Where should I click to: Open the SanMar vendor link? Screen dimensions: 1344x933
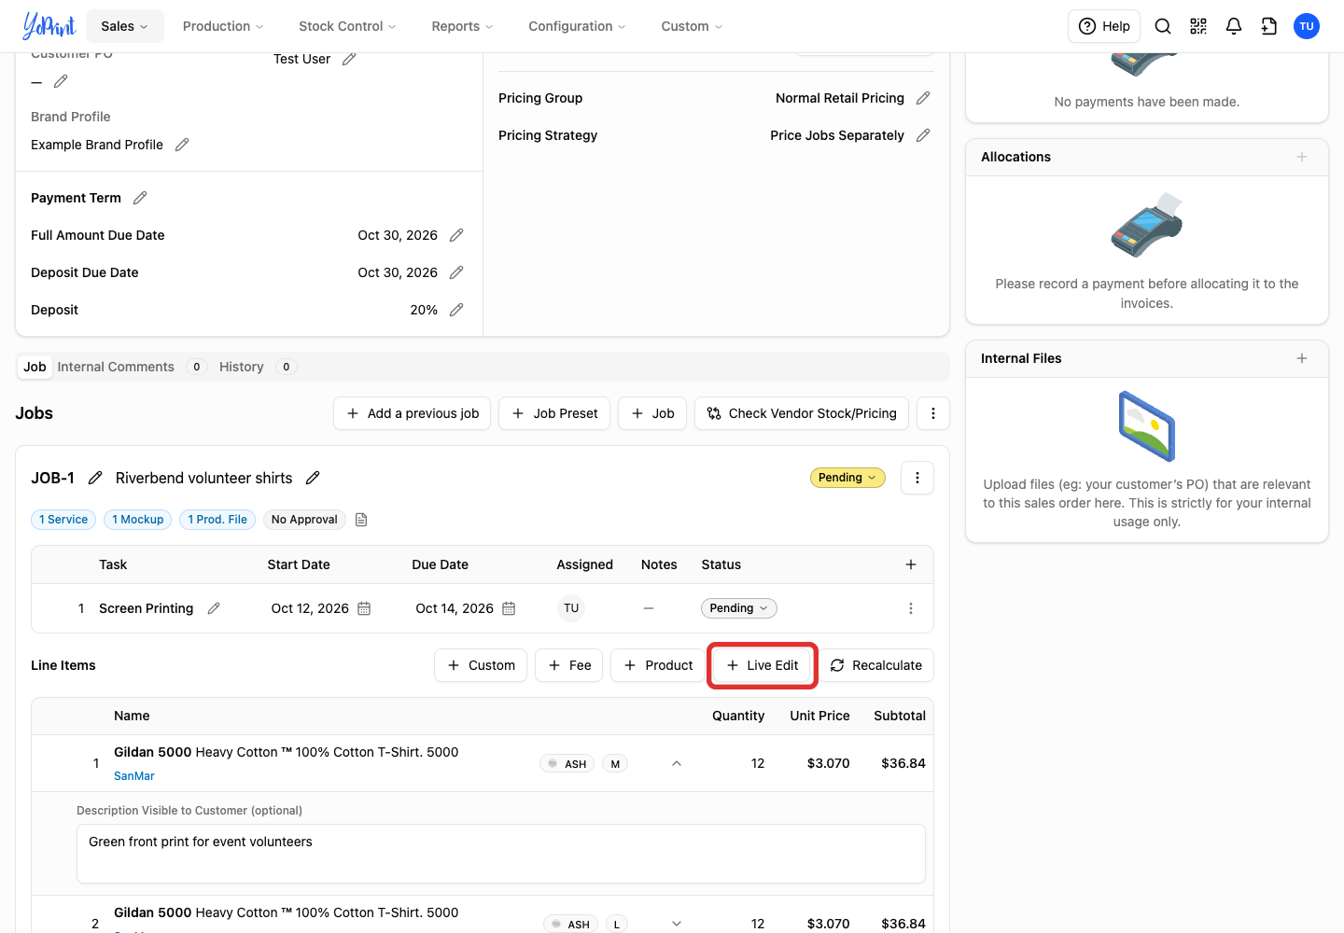[134, 776]
